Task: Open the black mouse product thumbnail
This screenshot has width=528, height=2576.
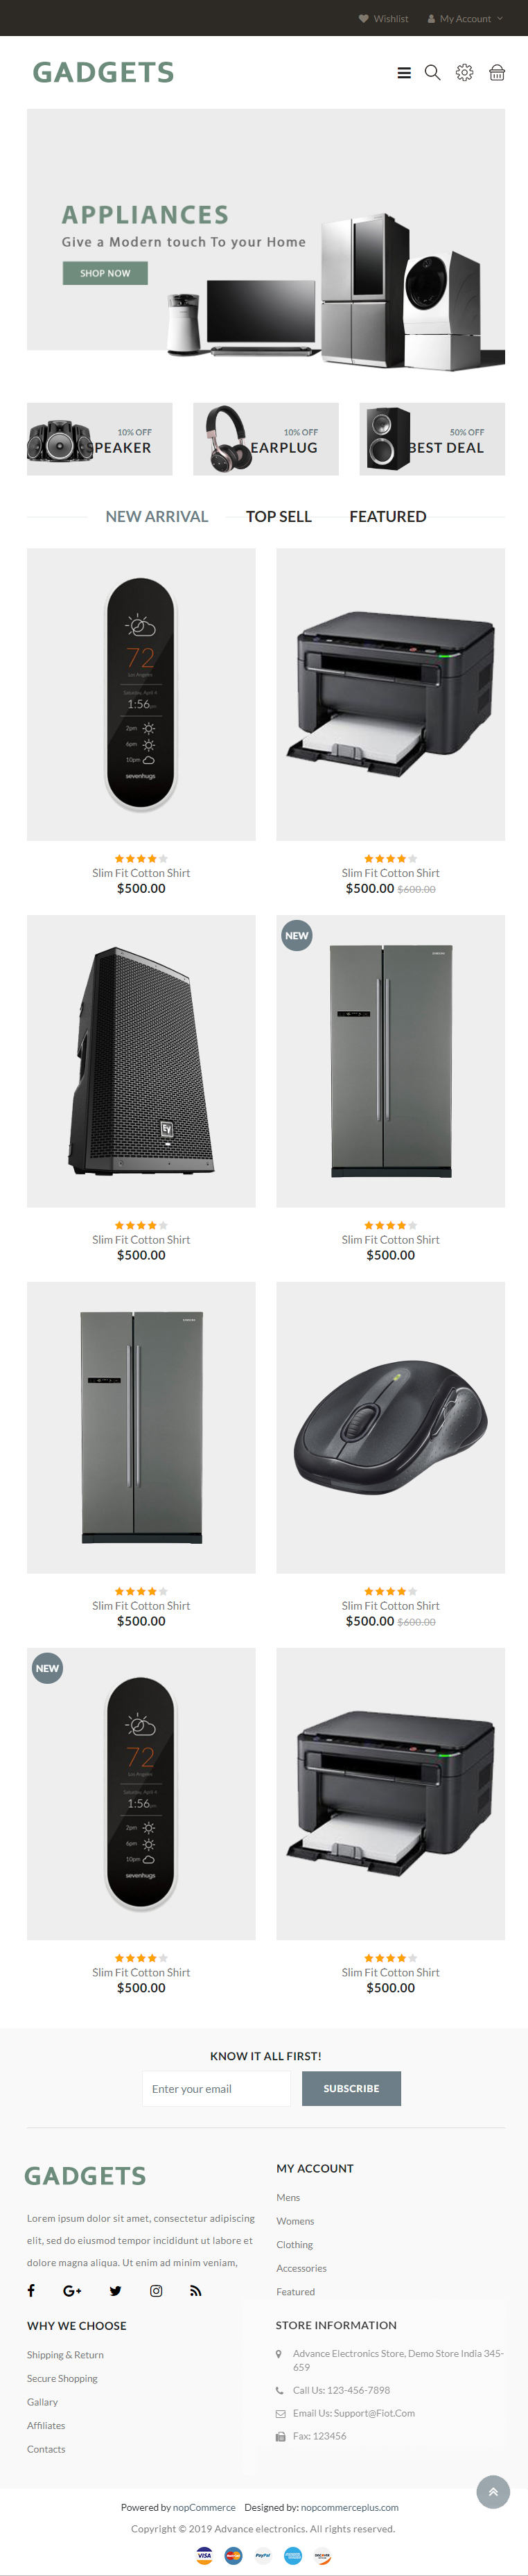Action: click(x=390, y=1427)
